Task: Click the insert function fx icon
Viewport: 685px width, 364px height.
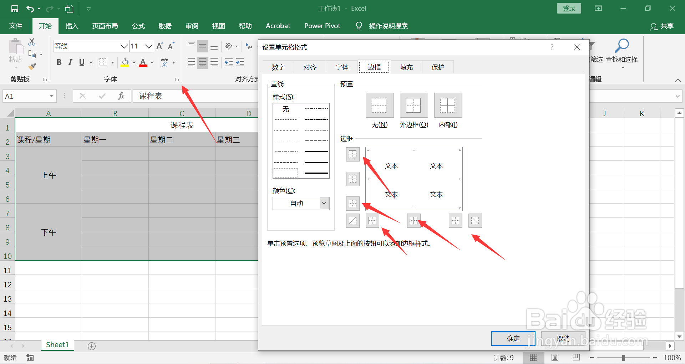Action: [121, 96]
